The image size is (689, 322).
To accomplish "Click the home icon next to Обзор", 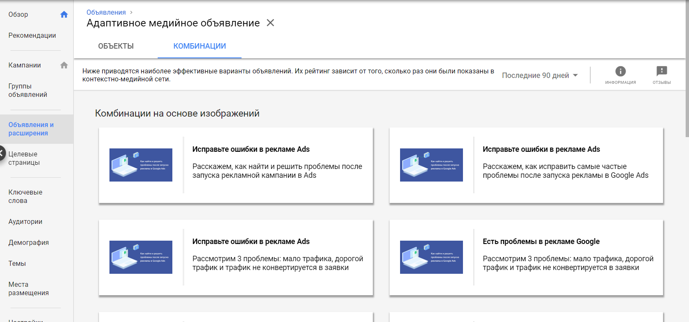I will pyautogui.click(x=64, y=15).
